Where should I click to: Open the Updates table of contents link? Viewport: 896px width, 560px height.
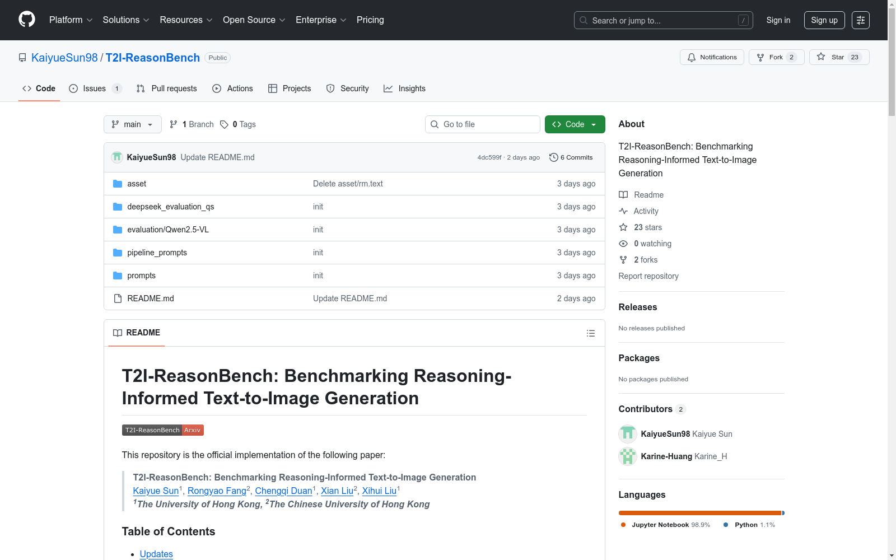tap(156, 554)
